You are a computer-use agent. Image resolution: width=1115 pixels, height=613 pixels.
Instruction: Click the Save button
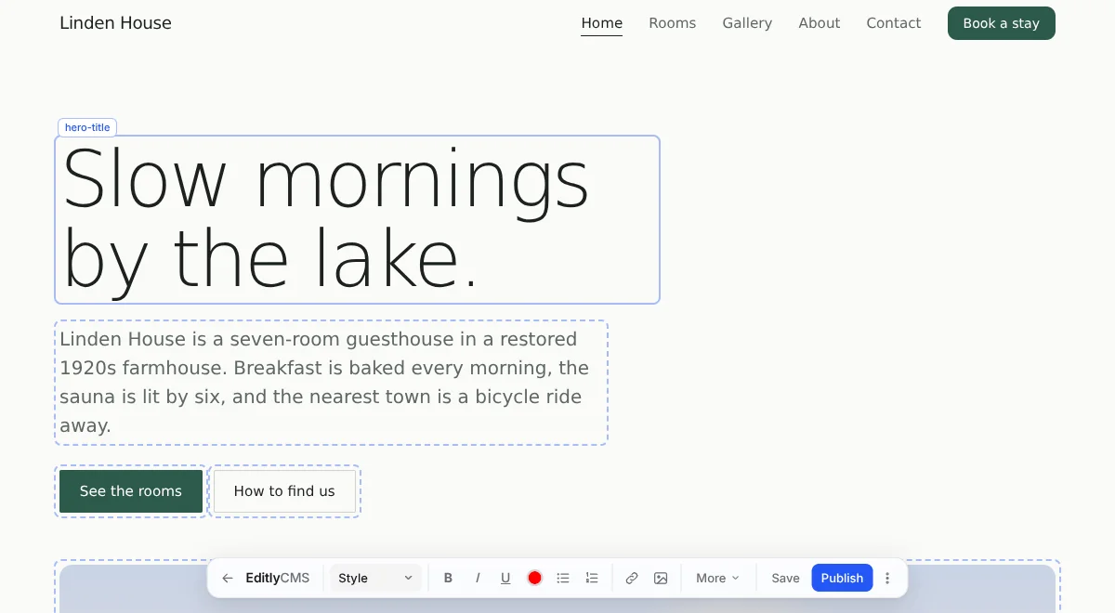point(785,578)
